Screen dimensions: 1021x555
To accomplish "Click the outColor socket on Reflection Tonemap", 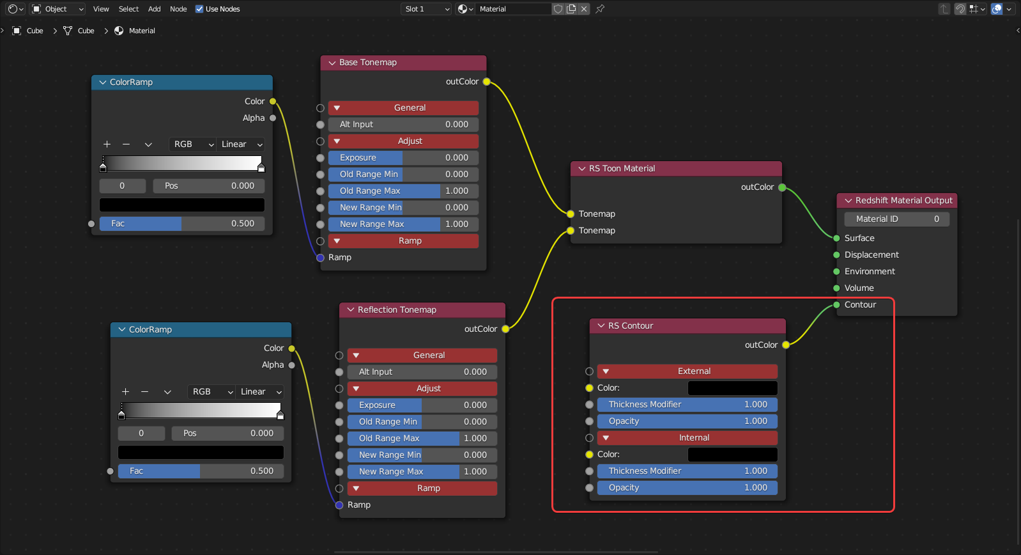I will pyautogui.click(x=505, y=329).
